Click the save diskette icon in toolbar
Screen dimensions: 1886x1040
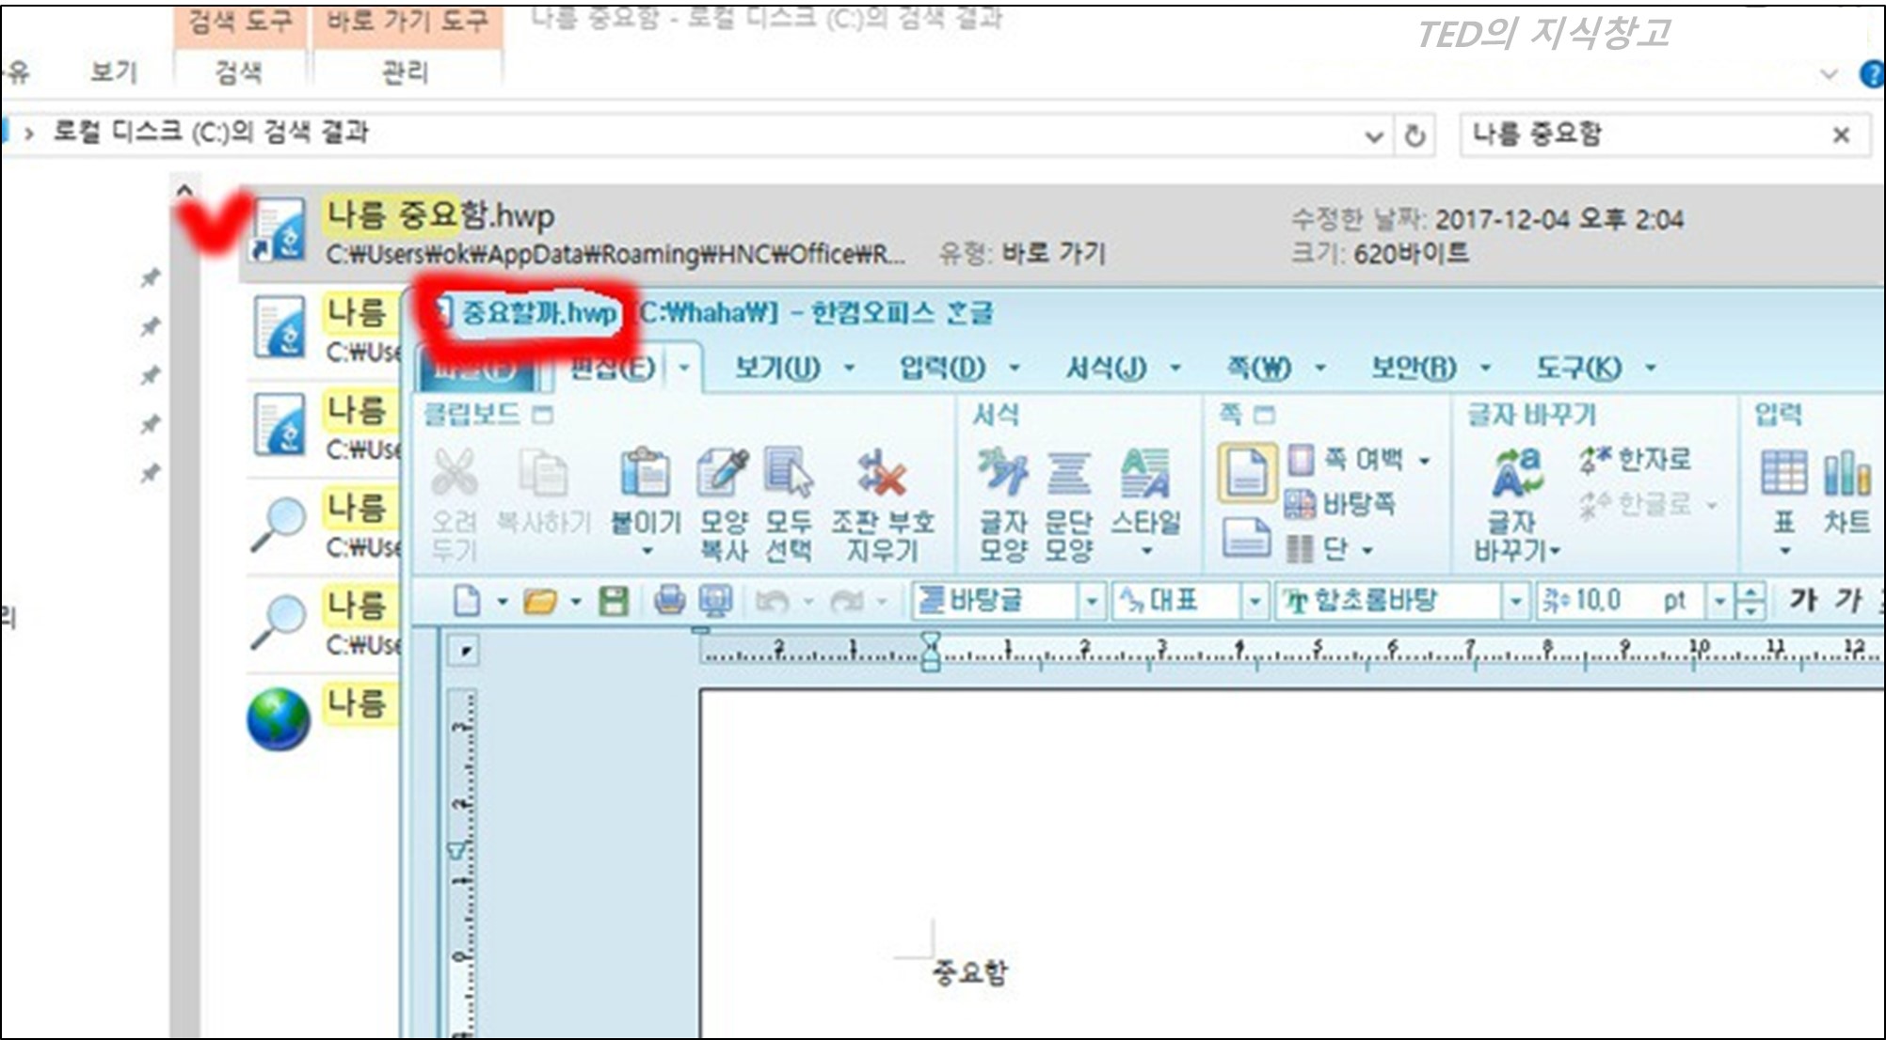point(614,600)
